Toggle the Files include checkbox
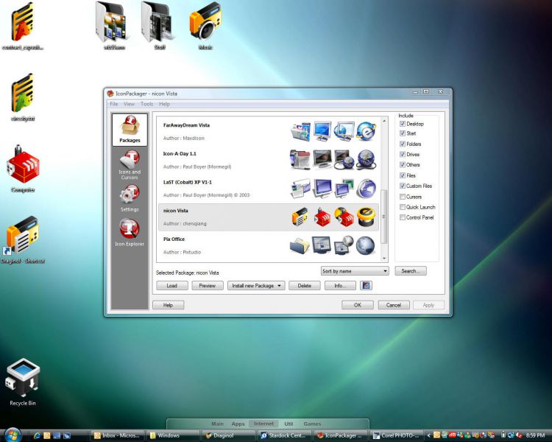The height and width of the screenshot is (442, 552). (403, 175)
